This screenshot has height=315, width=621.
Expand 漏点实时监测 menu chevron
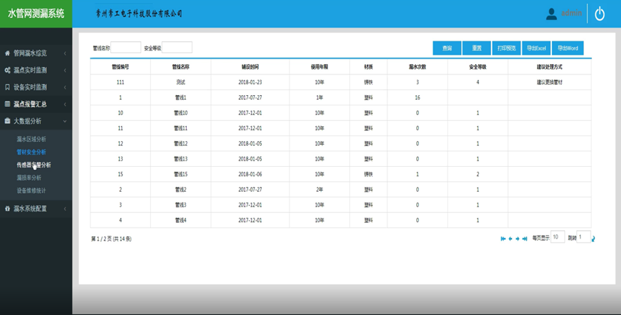click(x=65, y=70)
